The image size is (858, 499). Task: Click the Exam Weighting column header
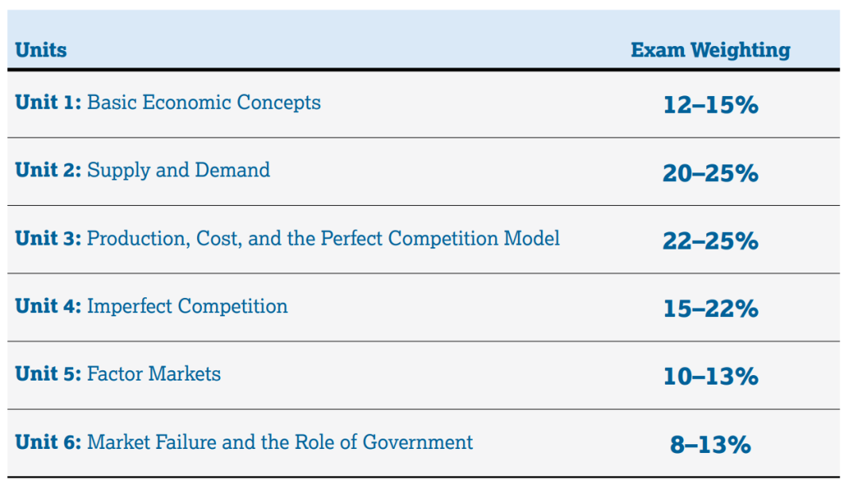pos(710,50)
